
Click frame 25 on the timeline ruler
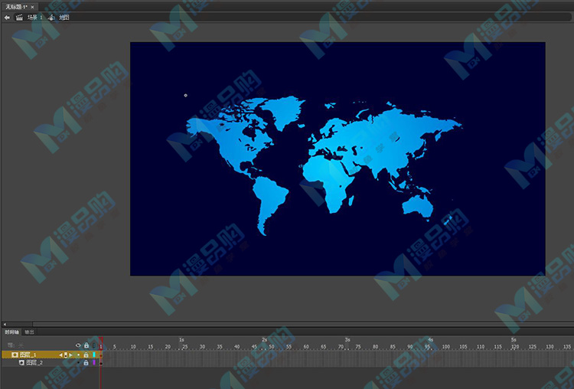coord(185,347)
